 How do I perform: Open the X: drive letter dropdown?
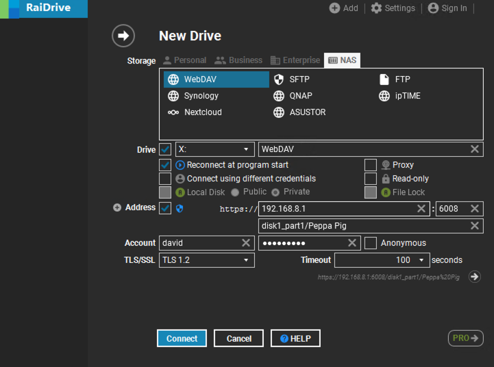(x=215, y=149)
